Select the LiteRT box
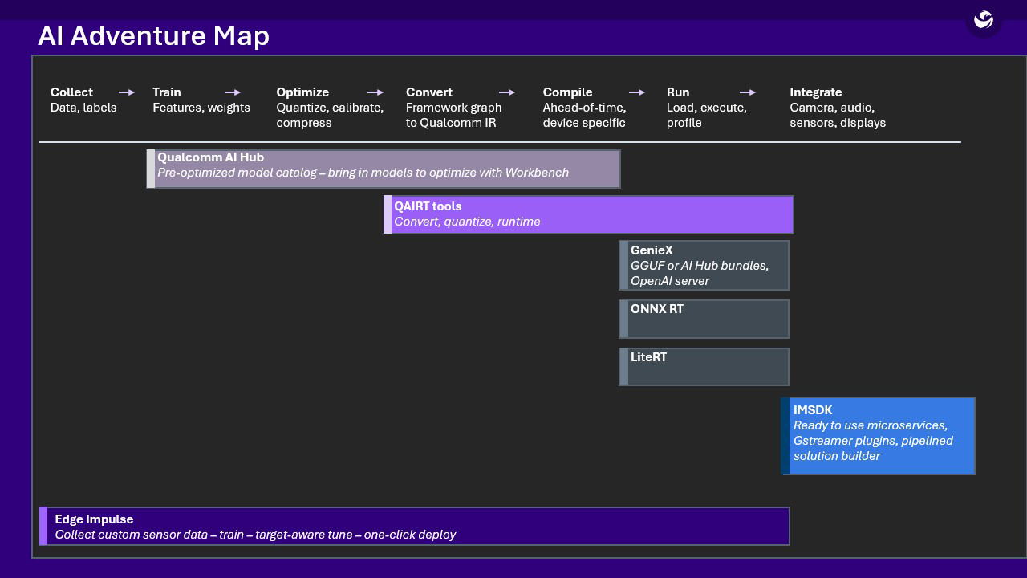1027x578 pixels. tap(704, 367)
